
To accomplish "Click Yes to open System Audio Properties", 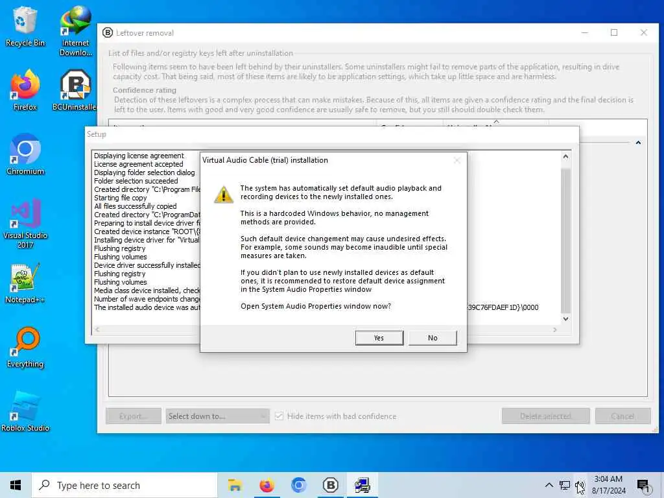I will click(379, 338).
